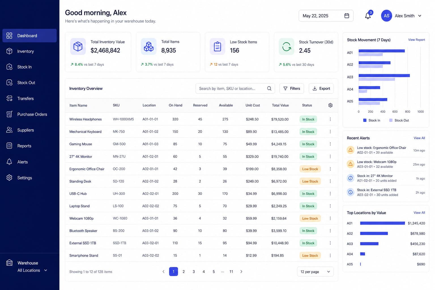Click the Export button
The image size is (435, 290).
(321, 88)
